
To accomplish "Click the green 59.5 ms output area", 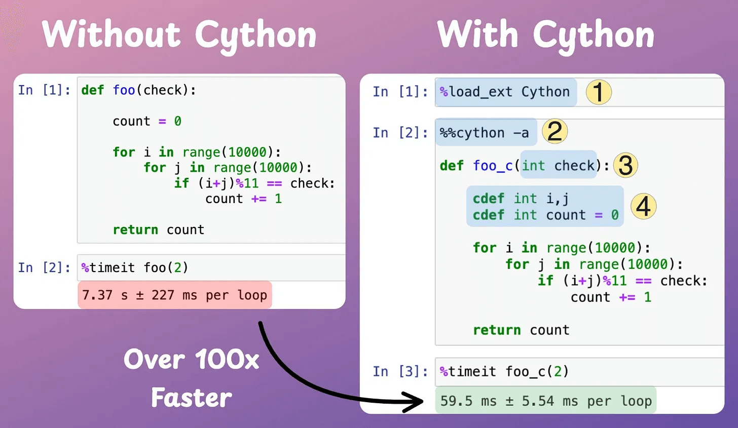I will point(545,401).
